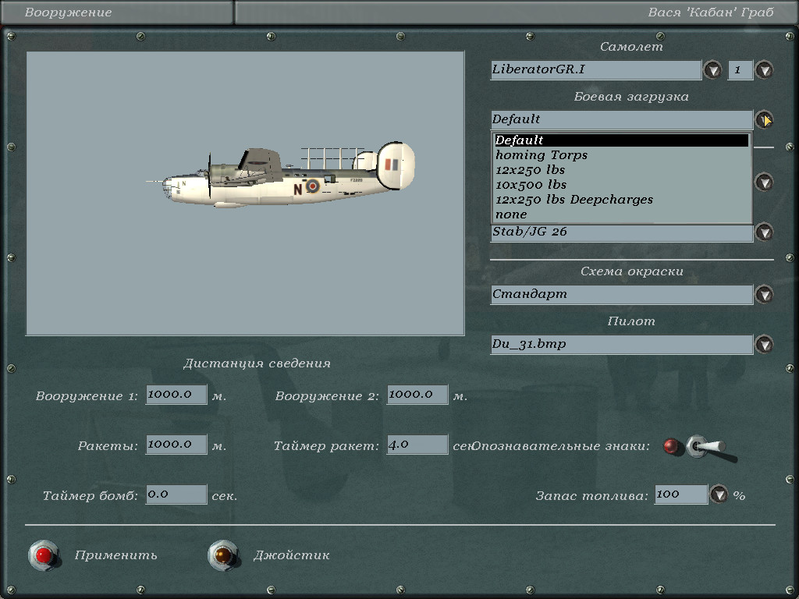Click the Запас топлива value field
799x599 pixels.
[680, 494]
